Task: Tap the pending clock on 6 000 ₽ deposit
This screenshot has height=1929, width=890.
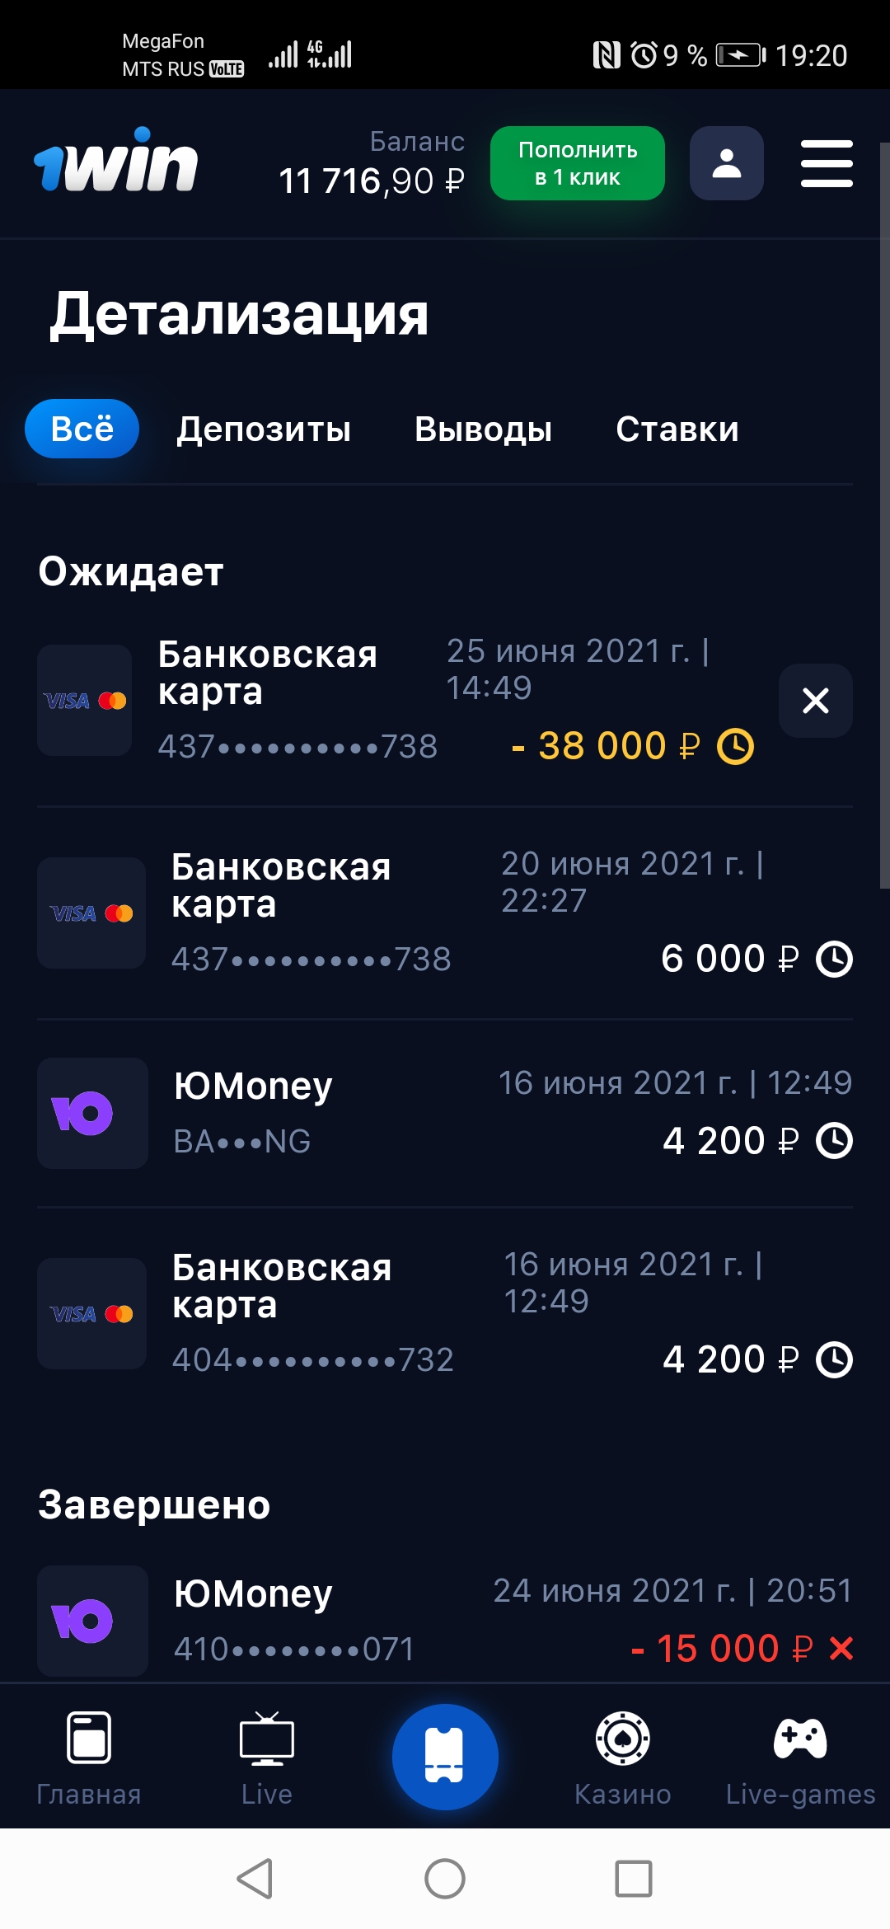Action: click(x=834, y=960)
